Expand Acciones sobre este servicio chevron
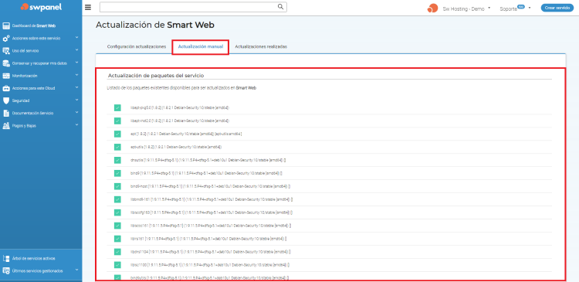Viewport: 579px width, 282px height. 76,38
